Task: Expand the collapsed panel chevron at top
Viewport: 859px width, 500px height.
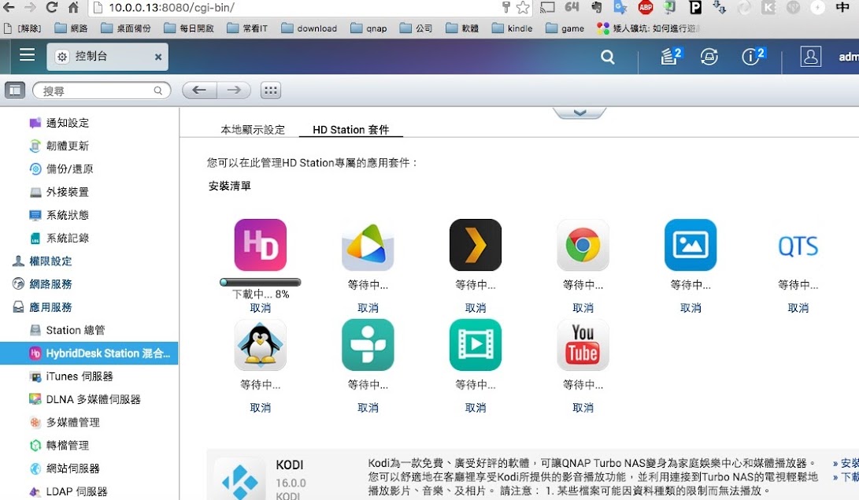Action: click(579, 113)
